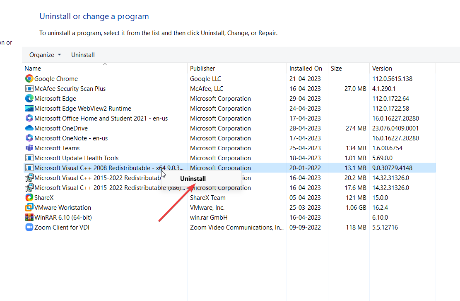Click the publisher "win.rar GmbH"
This screenshot has height=301, width=460.
click(x=209, y=217)
